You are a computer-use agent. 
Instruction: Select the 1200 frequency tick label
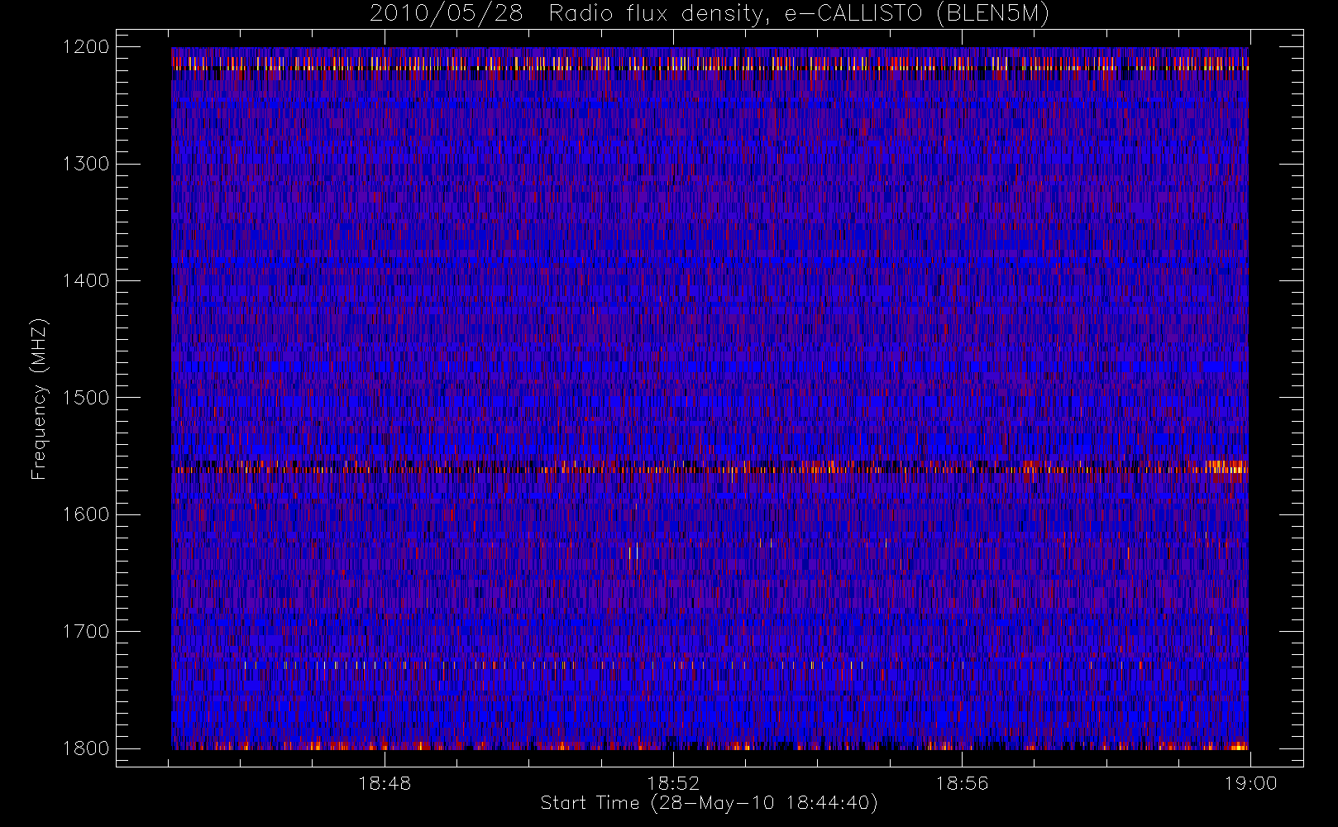(x=86, y=47)
